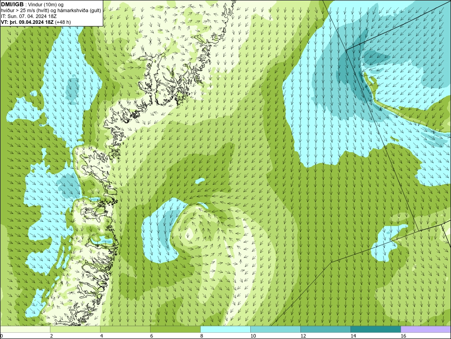Screen dimensions: 451x339
Task: Click legend tick label '8'
Action: [202, 336]
